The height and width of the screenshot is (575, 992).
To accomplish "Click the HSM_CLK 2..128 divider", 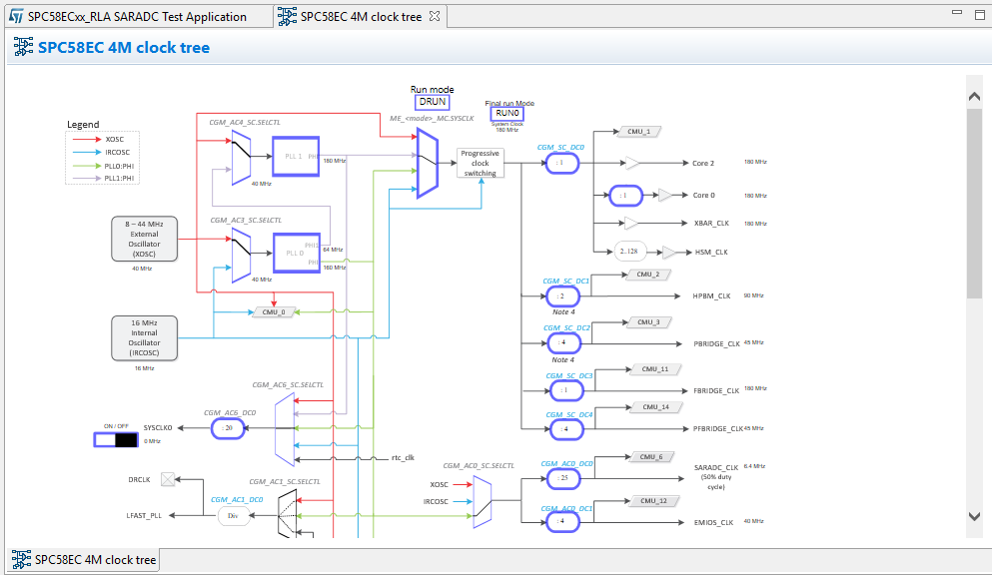I will [x=629, y=252].
